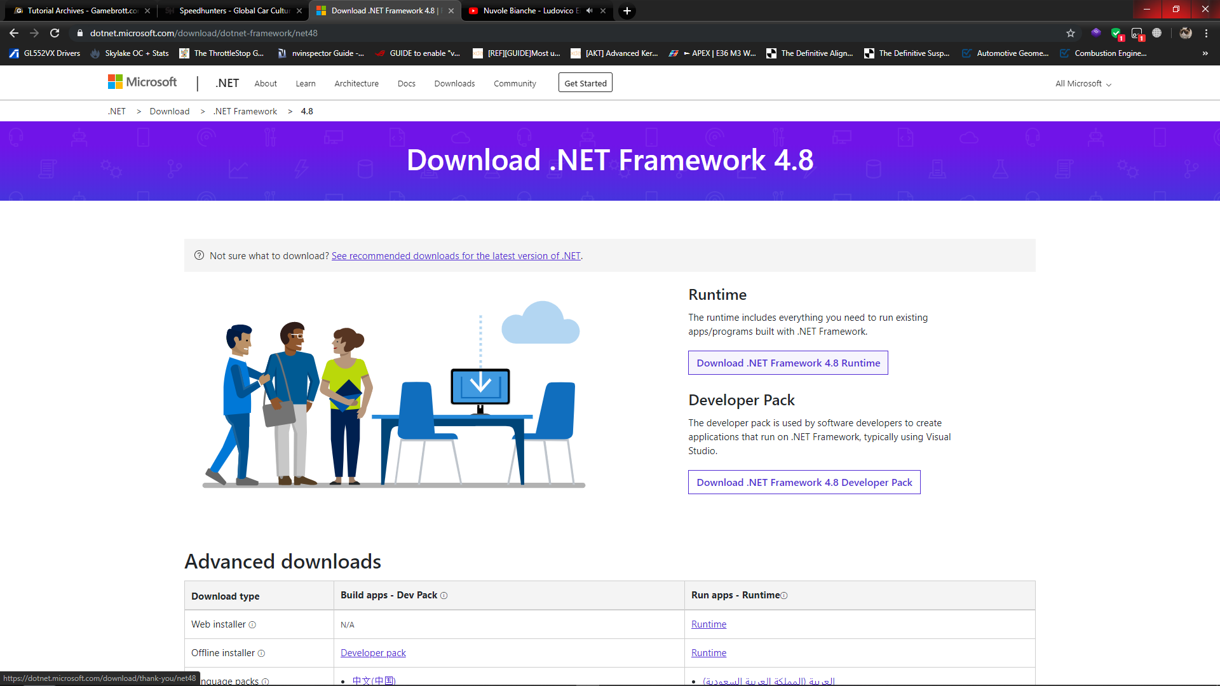Viewport: 1220px width, 686px height.
Task: Open recommended downloads for latest .NET link
Action: coord(456,255)
